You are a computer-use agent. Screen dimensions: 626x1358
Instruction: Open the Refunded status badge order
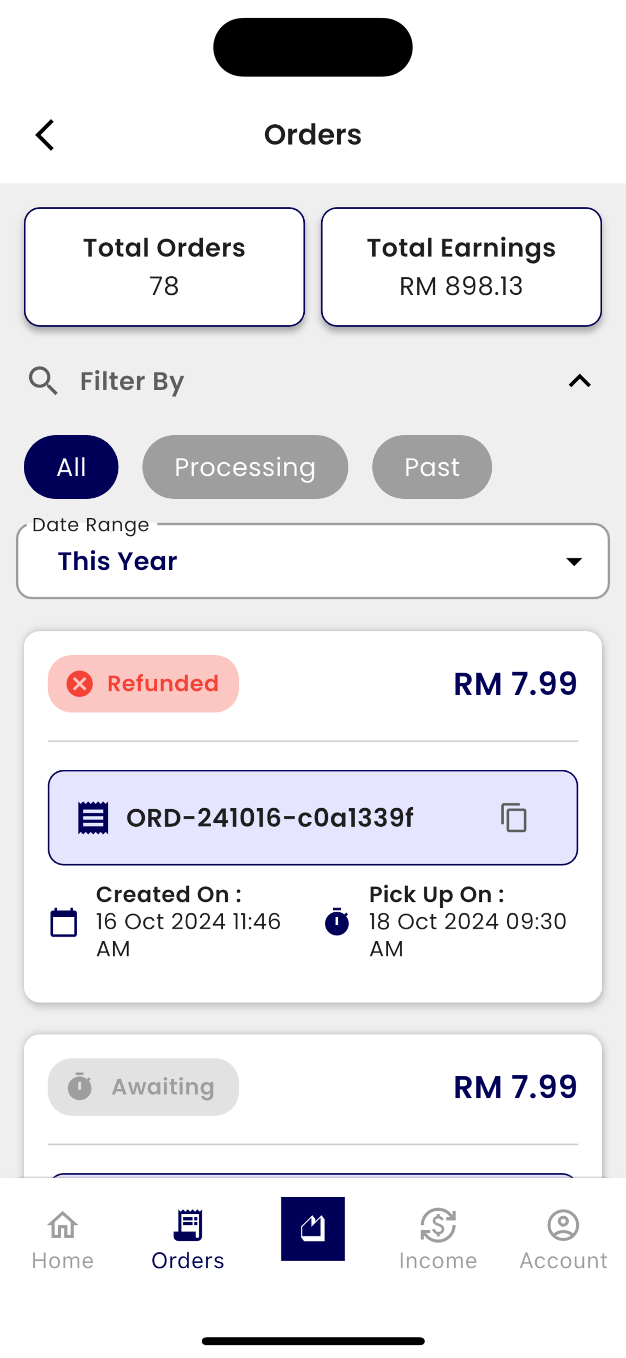[x=143, y=684]
